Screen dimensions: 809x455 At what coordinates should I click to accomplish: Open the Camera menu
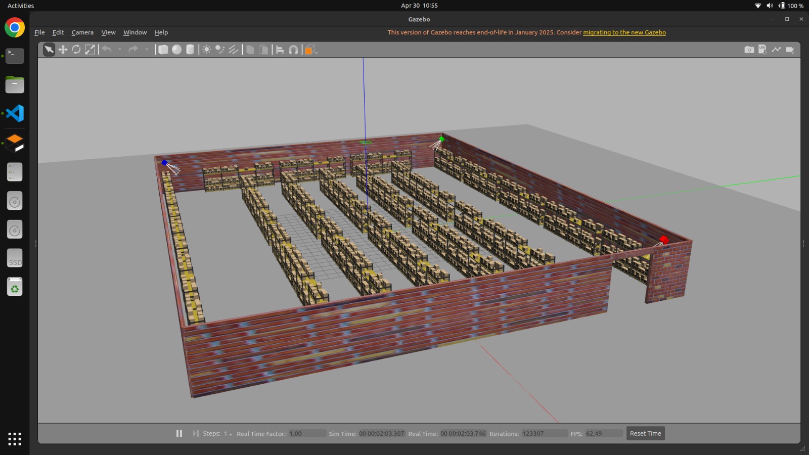(82, 32)
